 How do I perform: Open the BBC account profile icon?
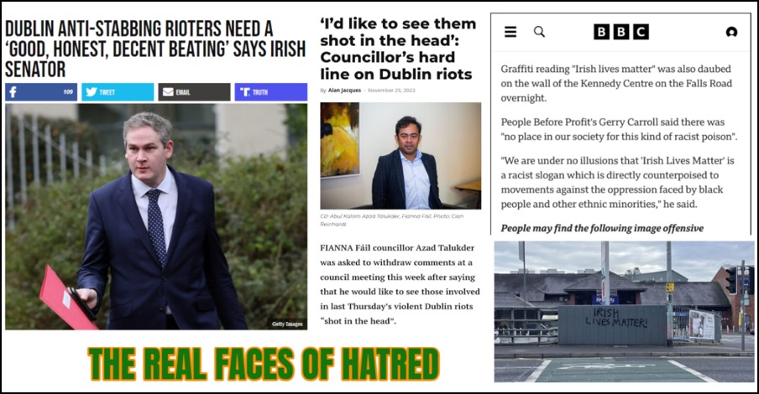point(731,32)
